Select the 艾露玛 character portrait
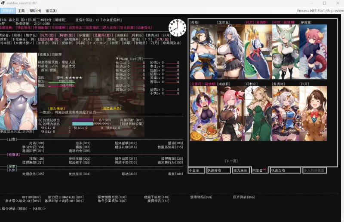 203,113
